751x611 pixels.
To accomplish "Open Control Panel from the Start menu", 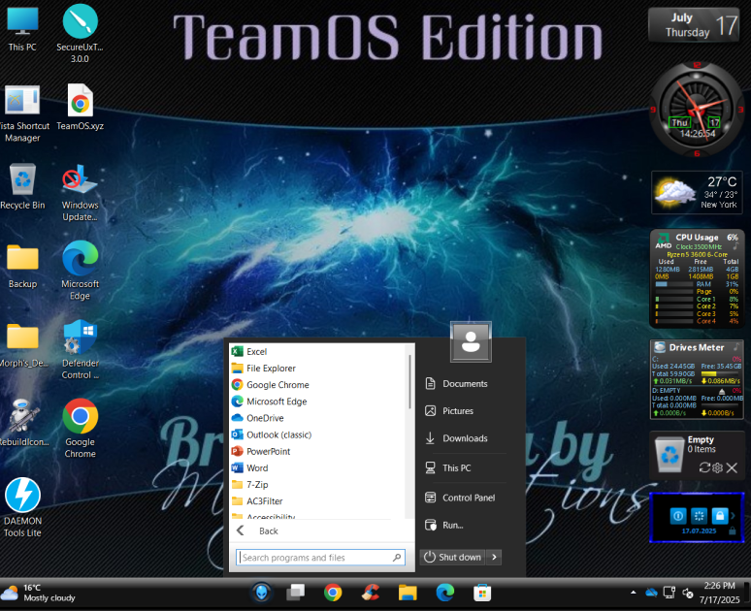I will click(x=465, y=498).
